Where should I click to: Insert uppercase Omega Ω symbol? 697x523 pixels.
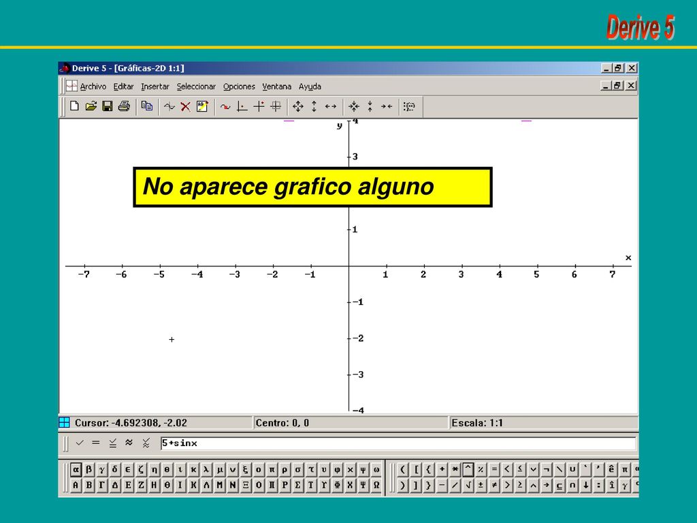click(x=376, y=485)
